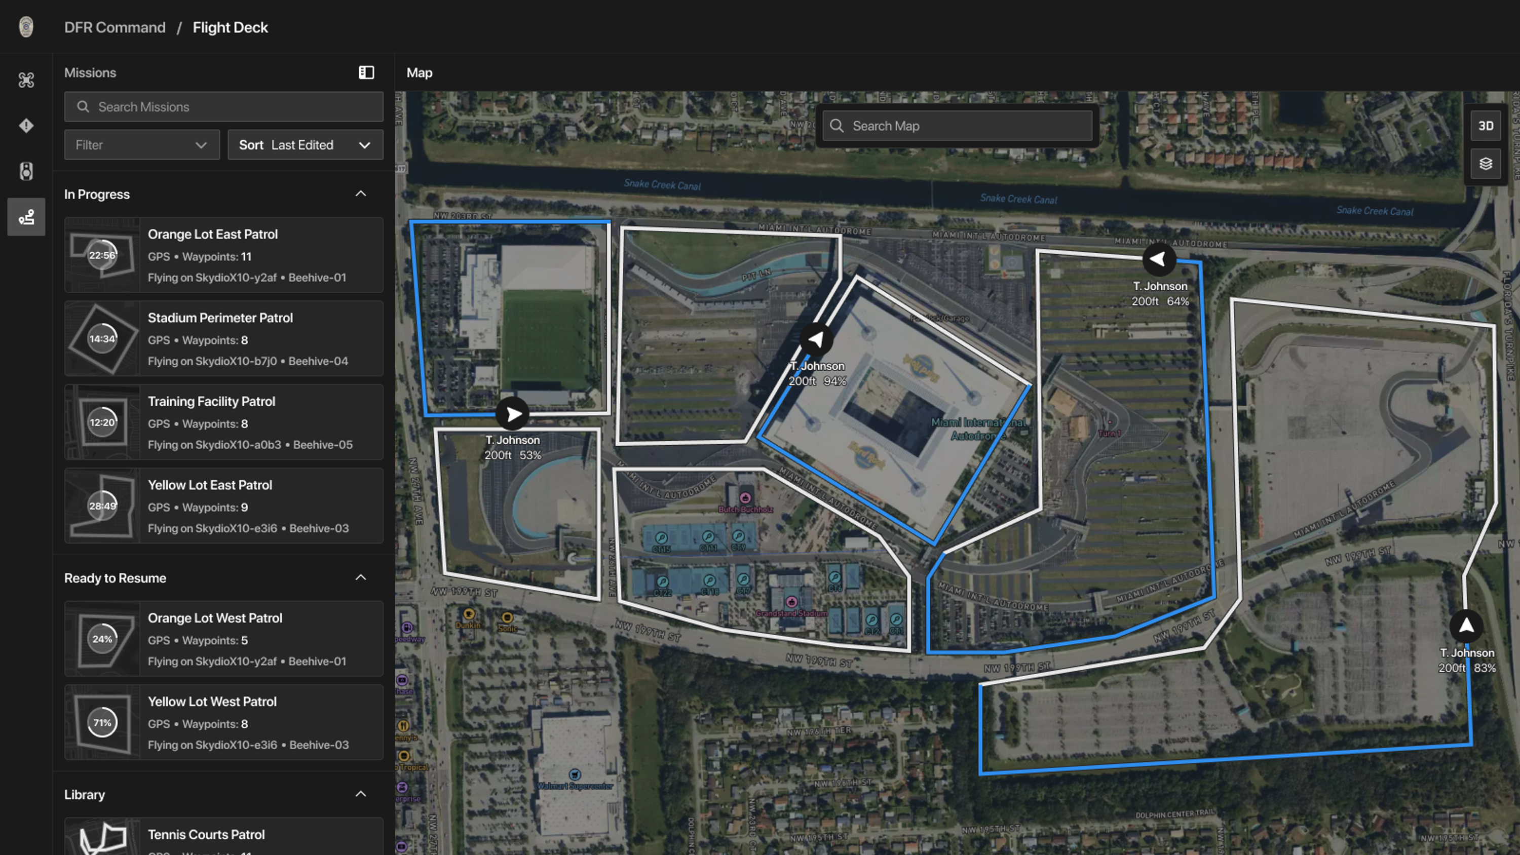
Task: Click the Flight Deck breadcrumb
Action: (230, 27)
